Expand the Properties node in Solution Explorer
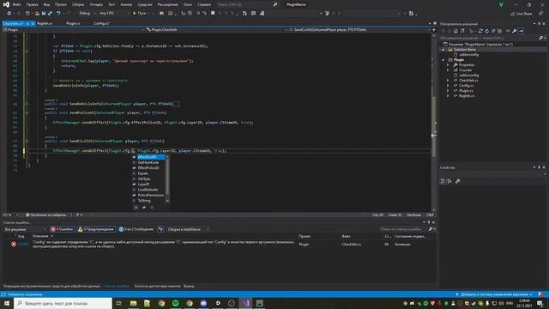Image resolution: width=549 pixels, height=309 pixels. [x=448, y=65]
